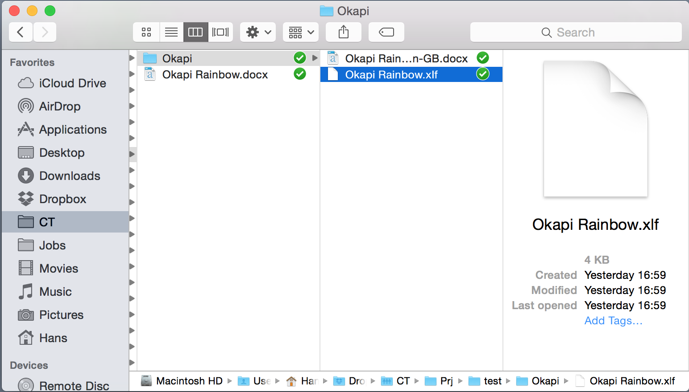Select Okapi Rainbow.docx file
689x392 pixels.
[x=215, y=74]
